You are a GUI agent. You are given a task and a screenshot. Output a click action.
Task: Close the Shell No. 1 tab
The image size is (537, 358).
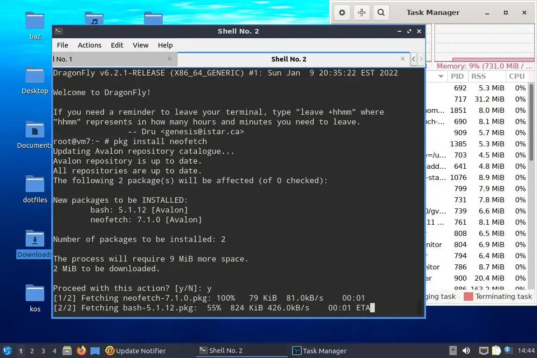tap(170, 59)
